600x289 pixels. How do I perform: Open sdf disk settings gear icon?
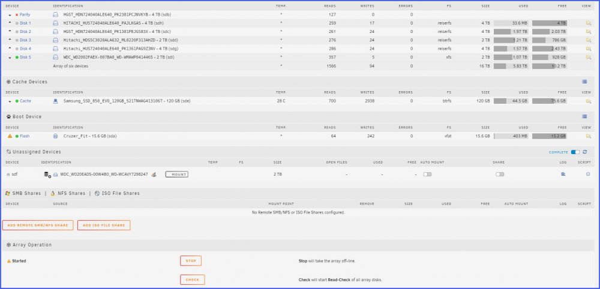click(47, 174)
